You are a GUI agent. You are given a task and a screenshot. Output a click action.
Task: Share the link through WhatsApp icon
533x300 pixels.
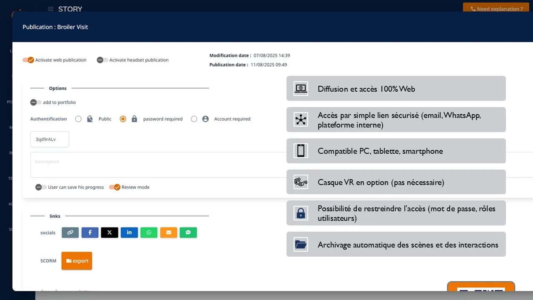[149, 232]
